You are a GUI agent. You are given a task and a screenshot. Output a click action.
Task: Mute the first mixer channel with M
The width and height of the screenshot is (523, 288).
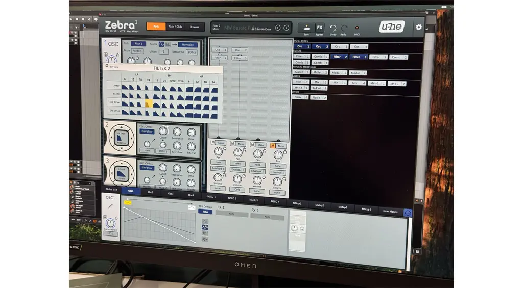pyautogui.click(x=213, y=143)
